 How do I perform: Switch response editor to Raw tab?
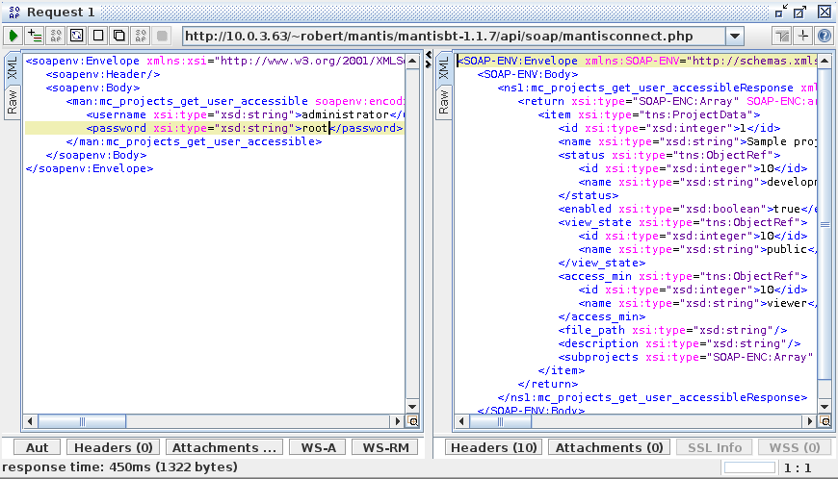pyautogui.click(x=445, y=101)
